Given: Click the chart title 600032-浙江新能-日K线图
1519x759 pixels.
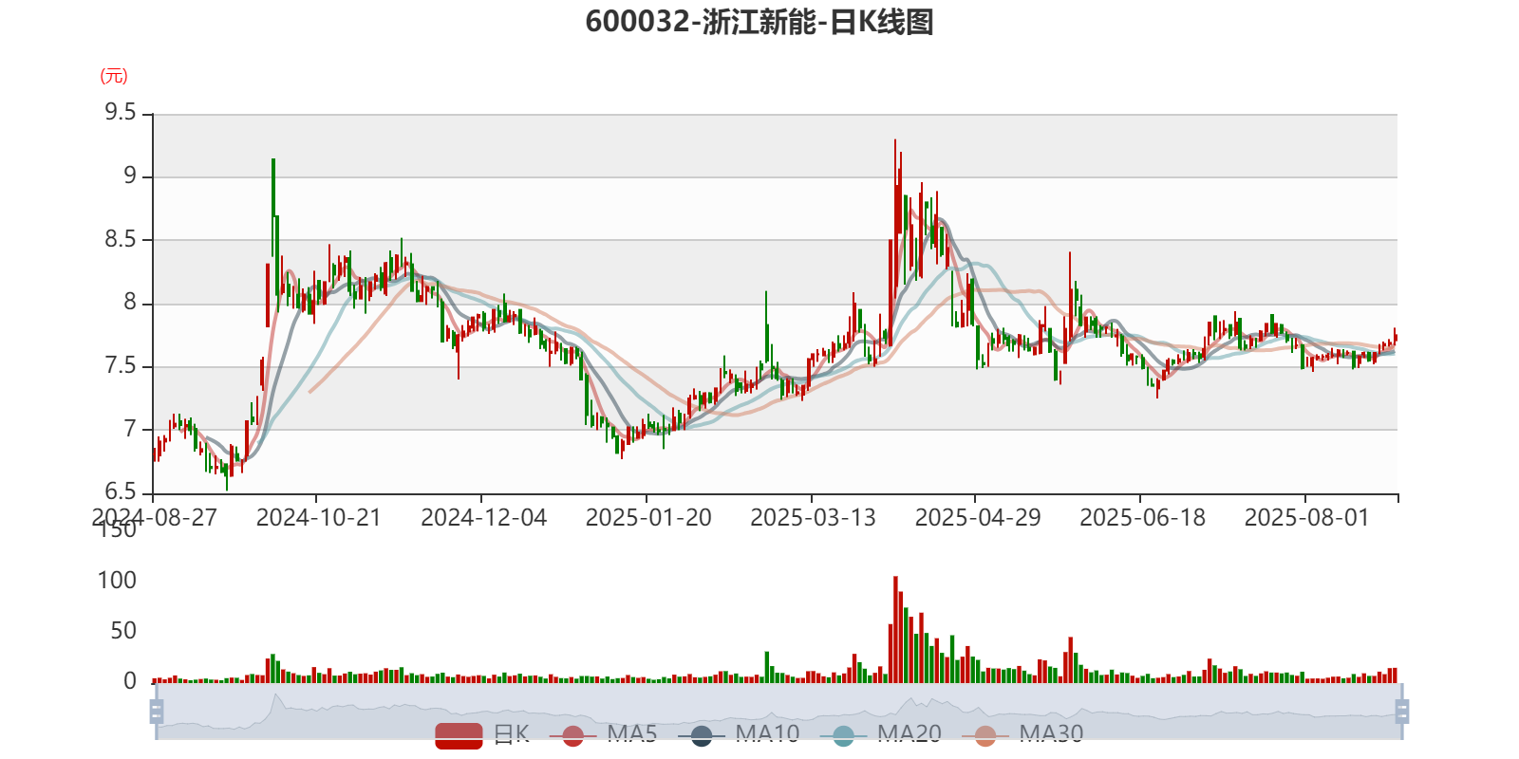Looking at the screenshot, I should tap(759, 22).
